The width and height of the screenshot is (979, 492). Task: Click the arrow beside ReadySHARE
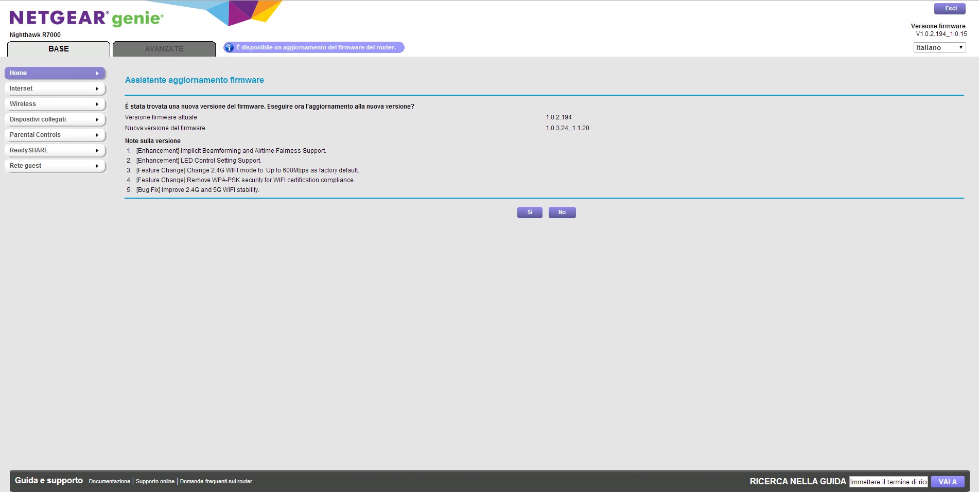pos(97,150)
